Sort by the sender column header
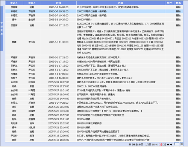The image size is (188, 147). tap(14, 3)
